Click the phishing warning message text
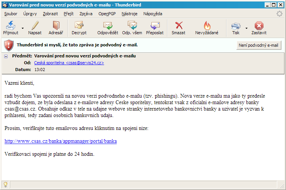Screen dimensions: 286x190 [x=77, y=45]
